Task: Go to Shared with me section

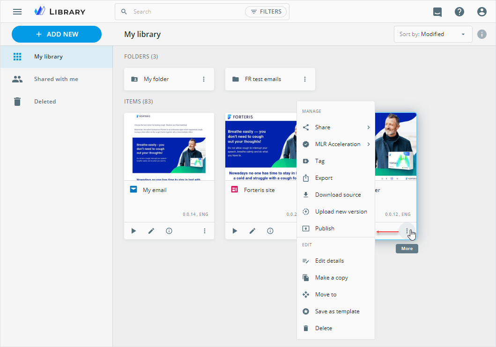Action: tap(56, 79)
